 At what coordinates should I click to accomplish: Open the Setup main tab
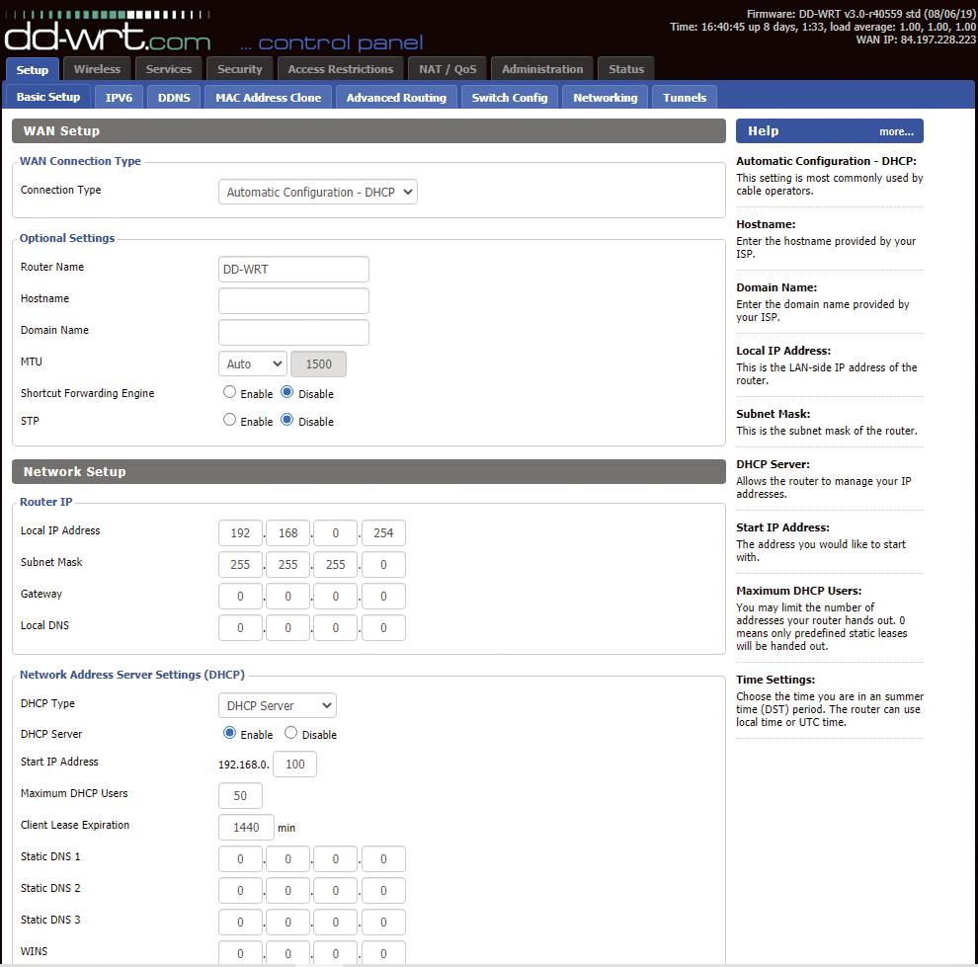click(33, 69)
